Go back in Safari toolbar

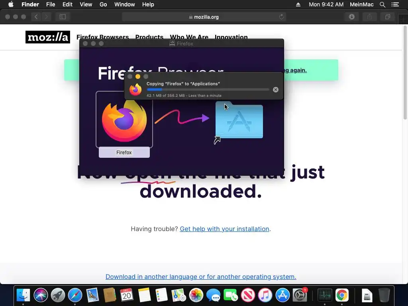tap(36, 17)
